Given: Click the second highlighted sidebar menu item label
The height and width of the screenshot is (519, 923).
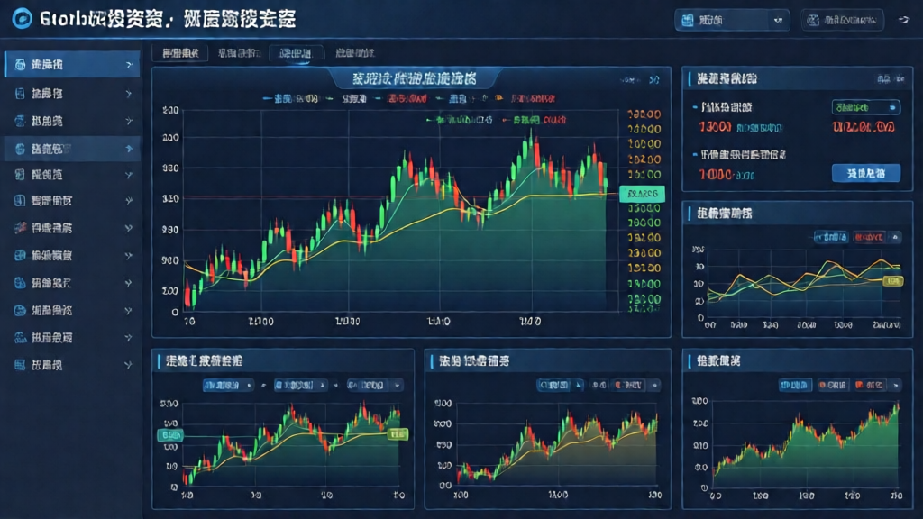Looking at the screenshot, I should tap(52, 148).
